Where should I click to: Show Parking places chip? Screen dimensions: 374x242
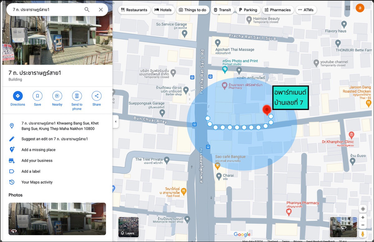point(248,10)
